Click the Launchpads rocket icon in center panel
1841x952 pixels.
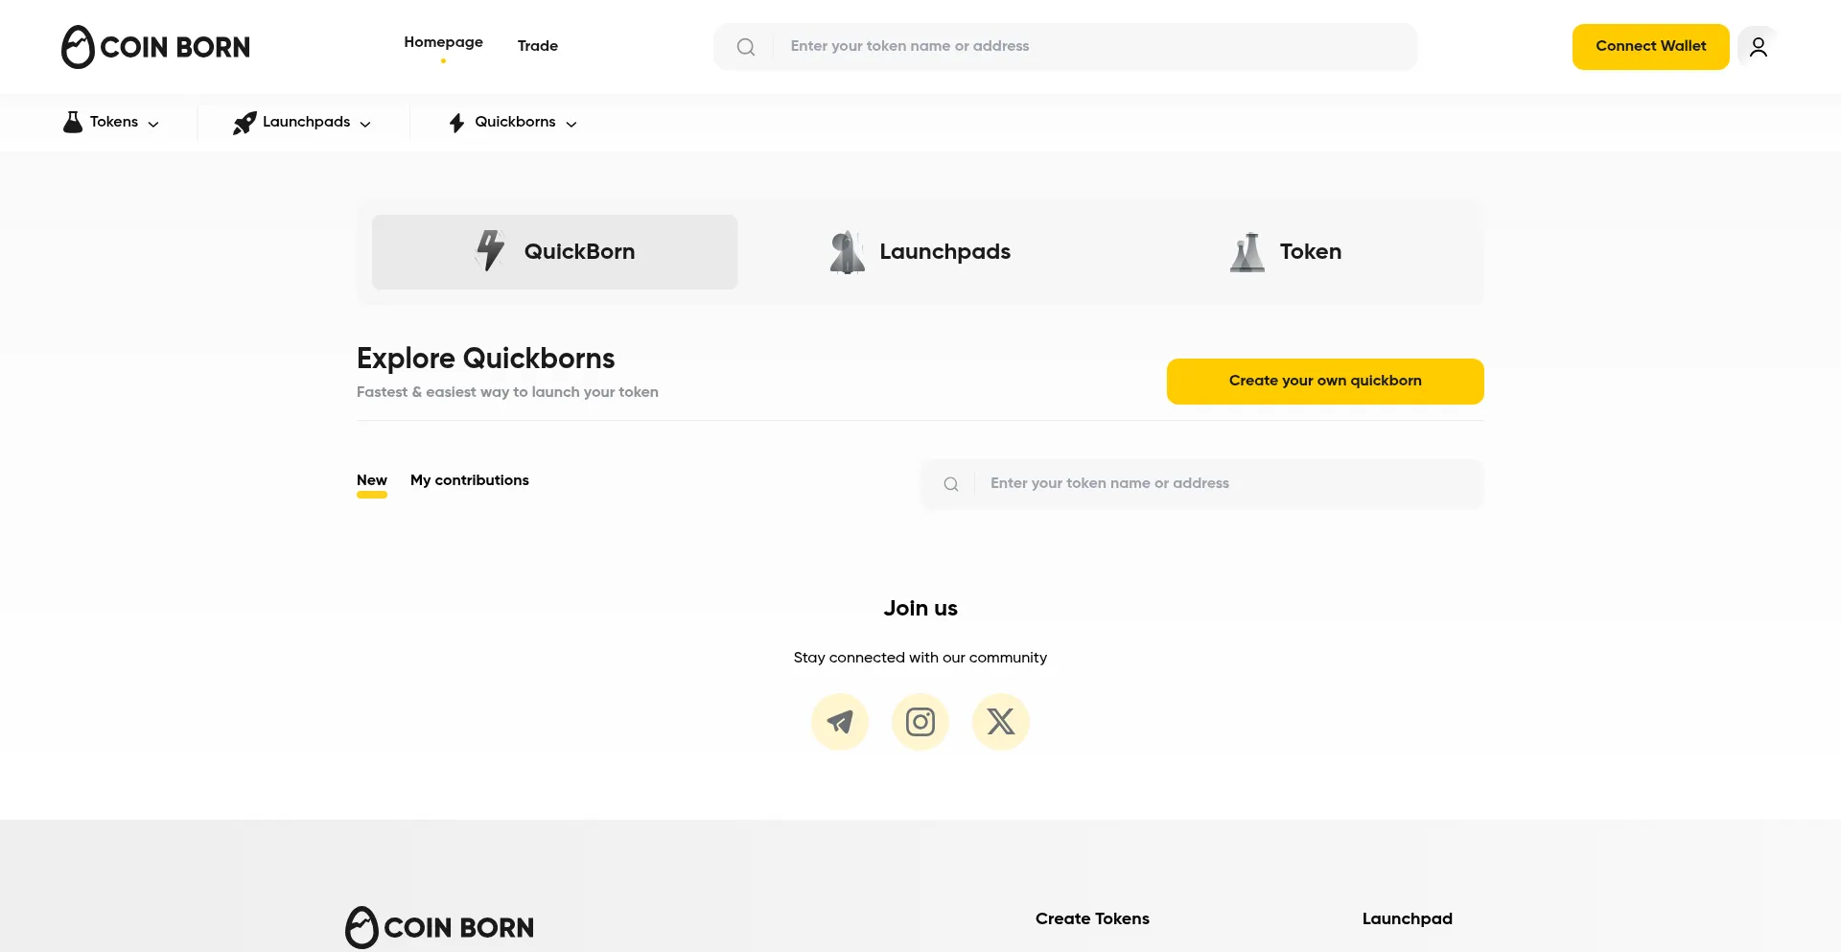point(847,251)
